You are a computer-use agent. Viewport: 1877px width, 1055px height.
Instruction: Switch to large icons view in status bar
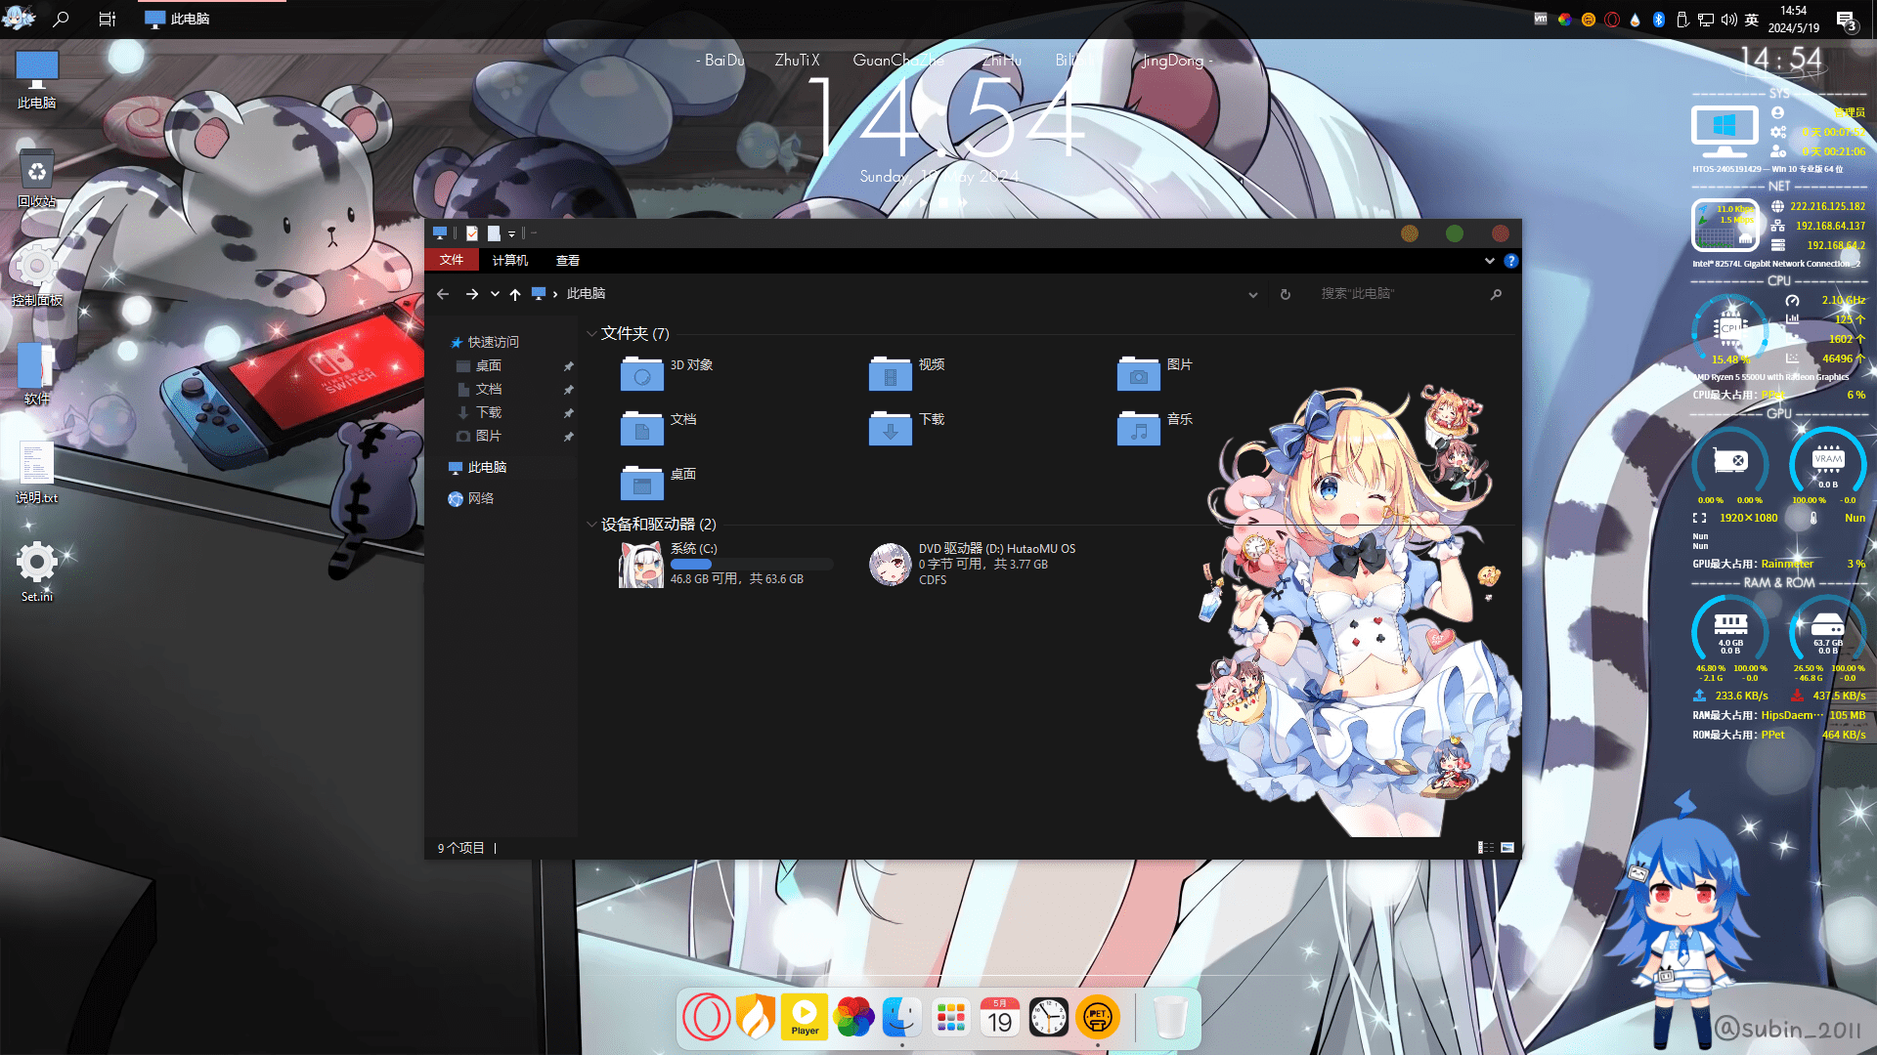point(1507,848)
